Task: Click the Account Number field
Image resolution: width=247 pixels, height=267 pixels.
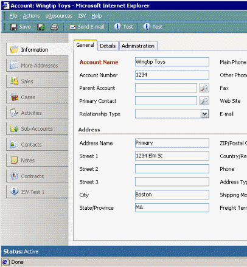Action: pos(172,75)
